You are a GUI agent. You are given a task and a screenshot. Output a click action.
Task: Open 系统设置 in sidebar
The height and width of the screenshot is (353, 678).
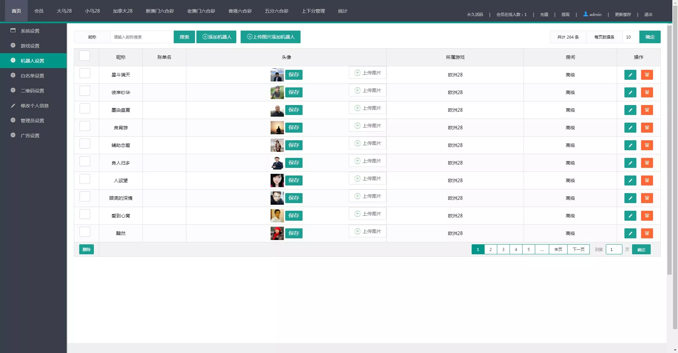coord(30,31)
